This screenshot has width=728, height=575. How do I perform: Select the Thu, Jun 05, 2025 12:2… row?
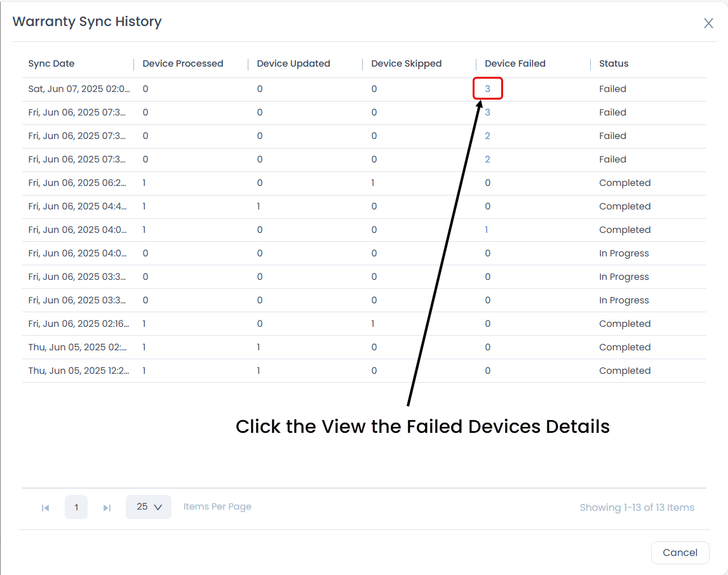click(x=79, y=371)
